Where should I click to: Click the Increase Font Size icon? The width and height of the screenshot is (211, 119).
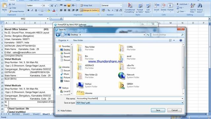(52, 6)
